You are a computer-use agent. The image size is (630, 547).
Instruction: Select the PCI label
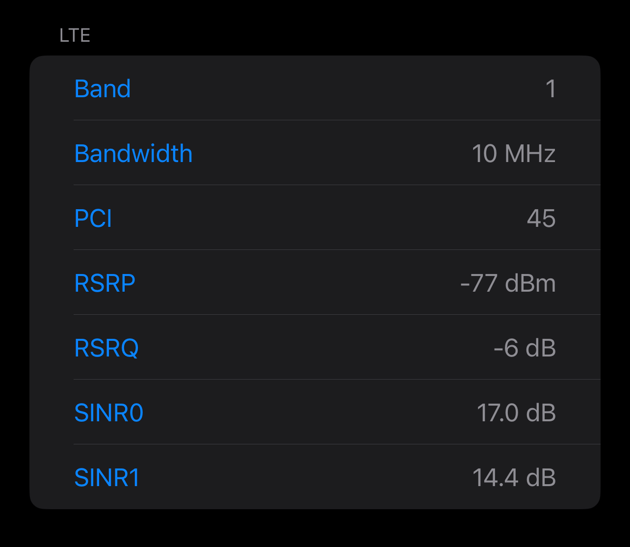[x=93, y=219]
